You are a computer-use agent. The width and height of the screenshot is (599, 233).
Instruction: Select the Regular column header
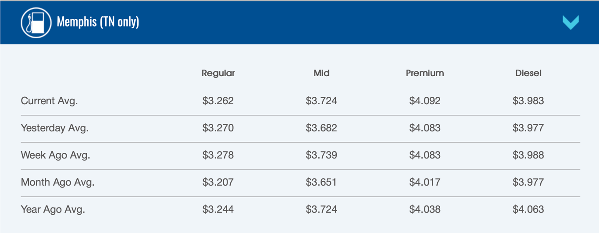click(218, 73)
